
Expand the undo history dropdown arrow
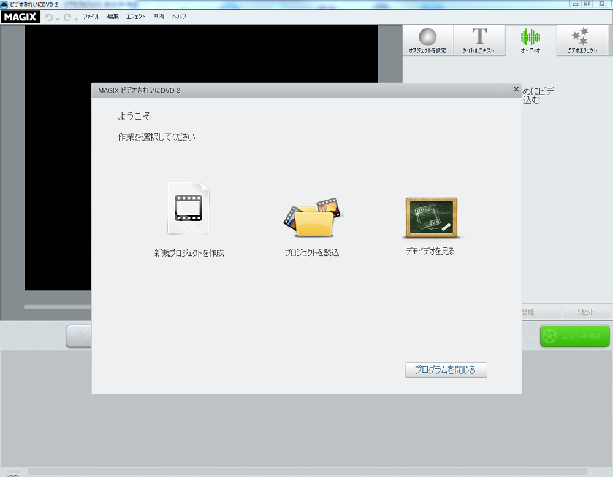pyautogui.click(x=58, y=19)
